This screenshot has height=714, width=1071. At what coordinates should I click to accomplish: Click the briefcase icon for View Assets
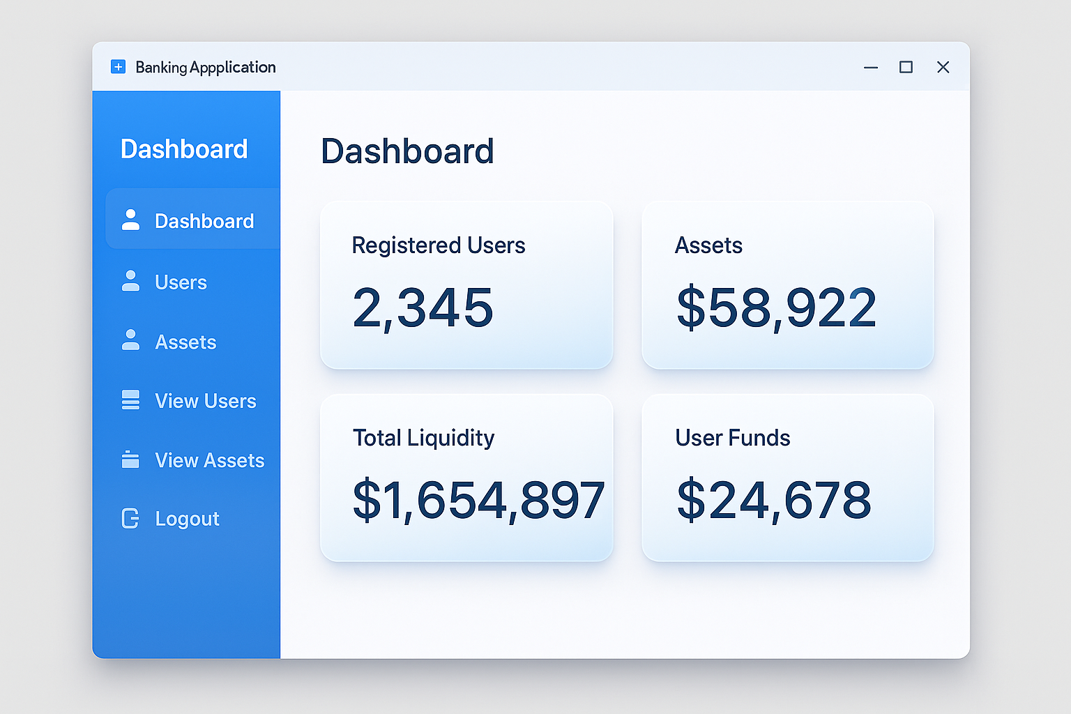tap(130, 459)
